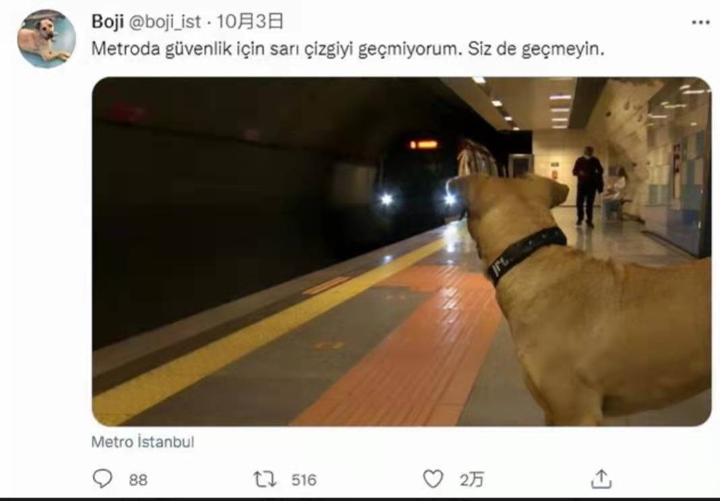Click the tweet text about sarı çizgiyi

tap(348, 49)
